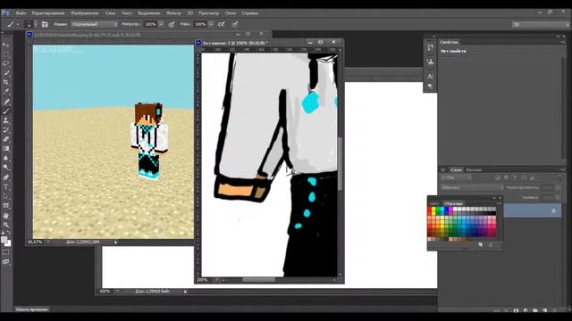
Task: Open the History panel icon in the dock
Action: click(431, 47)
